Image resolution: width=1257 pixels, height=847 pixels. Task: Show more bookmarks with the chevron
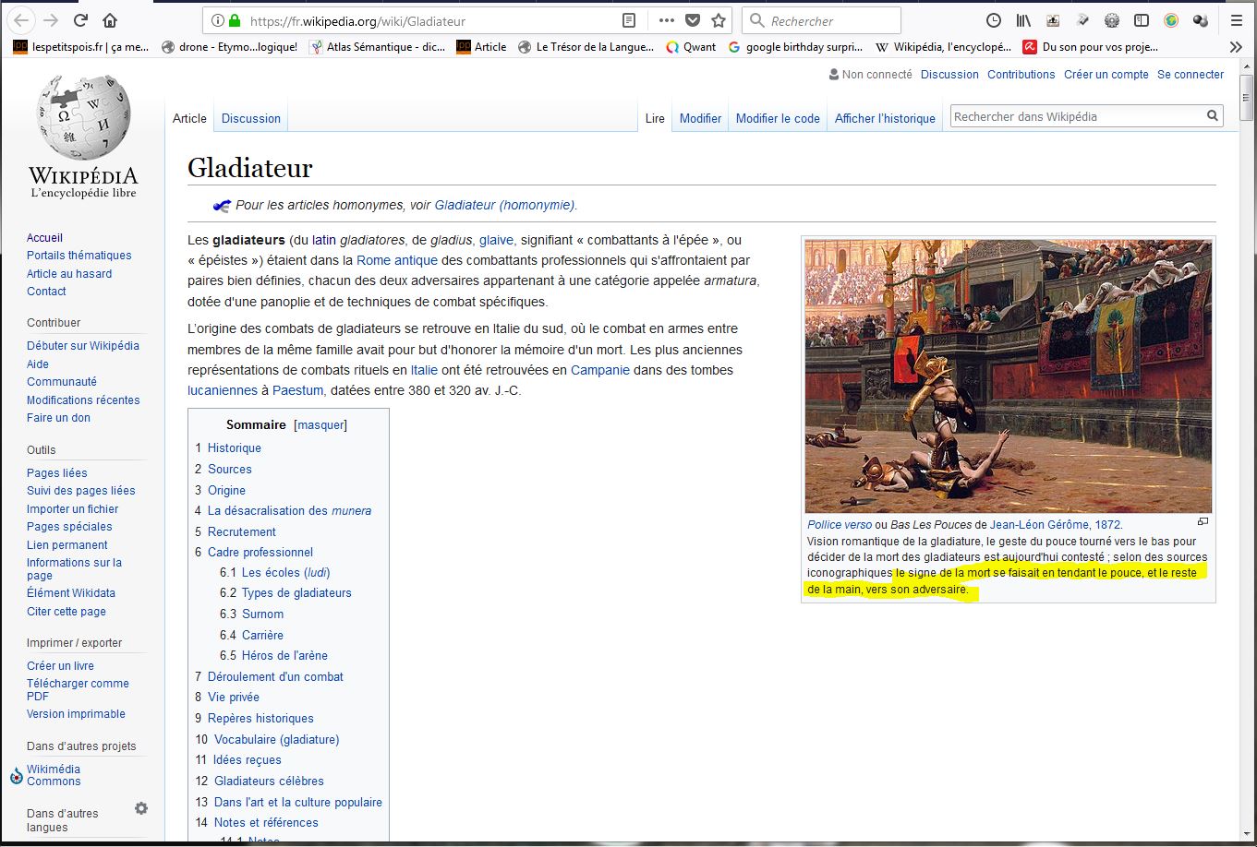(1236, 47)
